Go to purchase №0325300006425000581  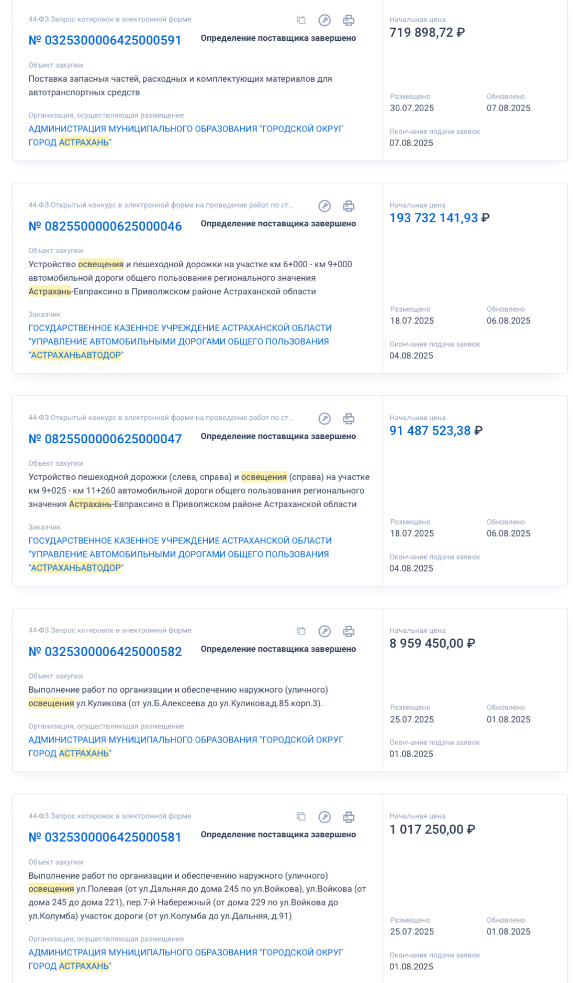coord(105,837)
